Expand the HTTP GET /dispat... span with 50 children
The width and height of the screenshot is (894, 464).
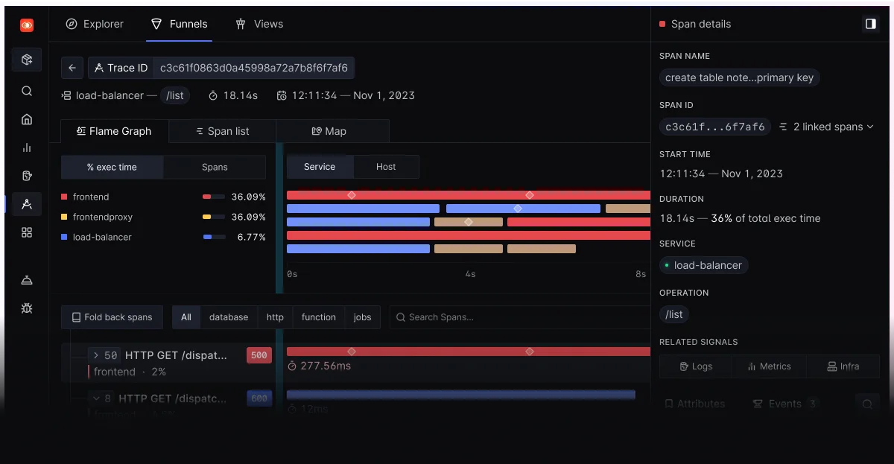click(95, 355)
